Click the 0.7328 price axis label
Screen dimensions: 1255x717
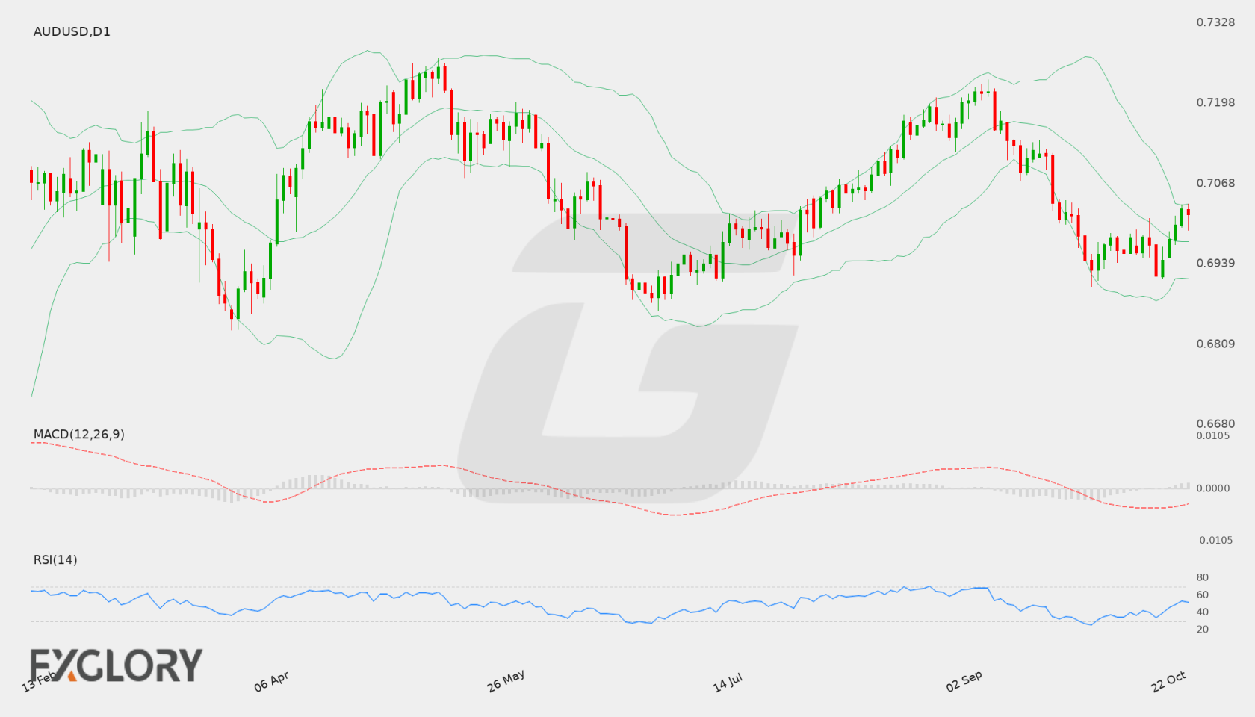pos(1215,22)
